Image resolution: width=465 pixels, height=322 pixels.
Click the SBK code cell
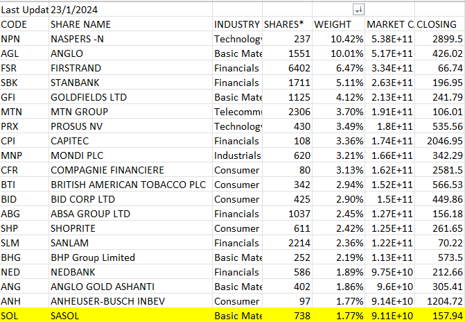point(24,83)
